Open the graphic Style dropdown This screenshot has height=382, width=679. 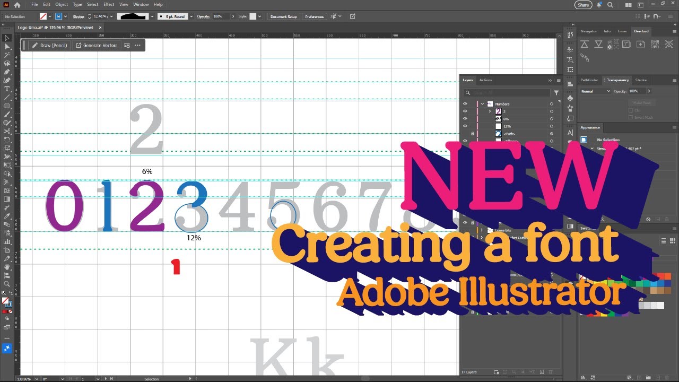coord(259,16)
